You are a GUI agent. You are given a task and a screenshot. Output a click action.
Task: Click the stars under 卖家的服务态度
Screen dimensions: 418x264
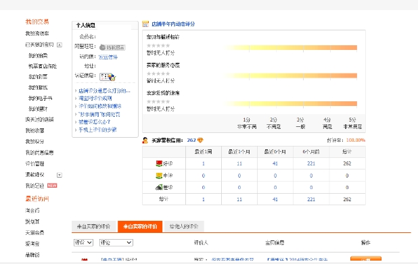pos(158,74)
